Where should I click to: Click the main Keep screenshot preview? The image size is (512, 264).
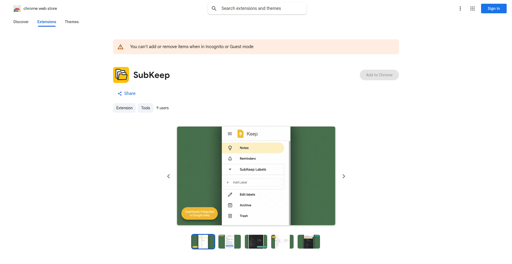(x=256, y=176)
